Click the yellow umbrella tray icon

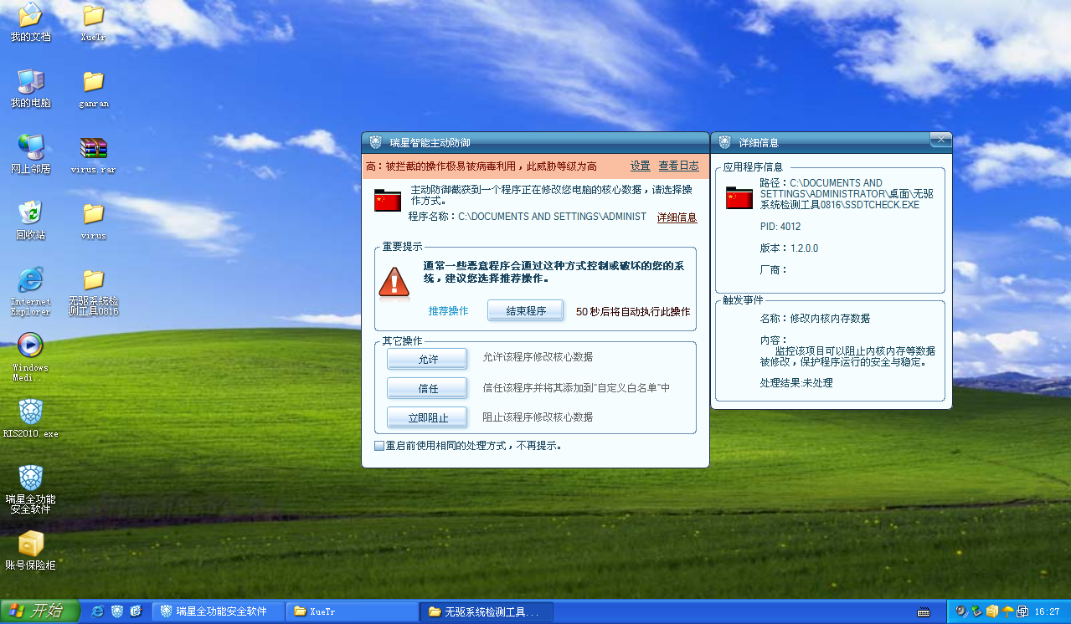pos(1007,611)
